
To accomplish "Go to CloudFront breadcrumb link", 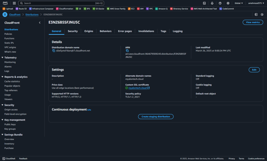I will click(x=15, y=15).
